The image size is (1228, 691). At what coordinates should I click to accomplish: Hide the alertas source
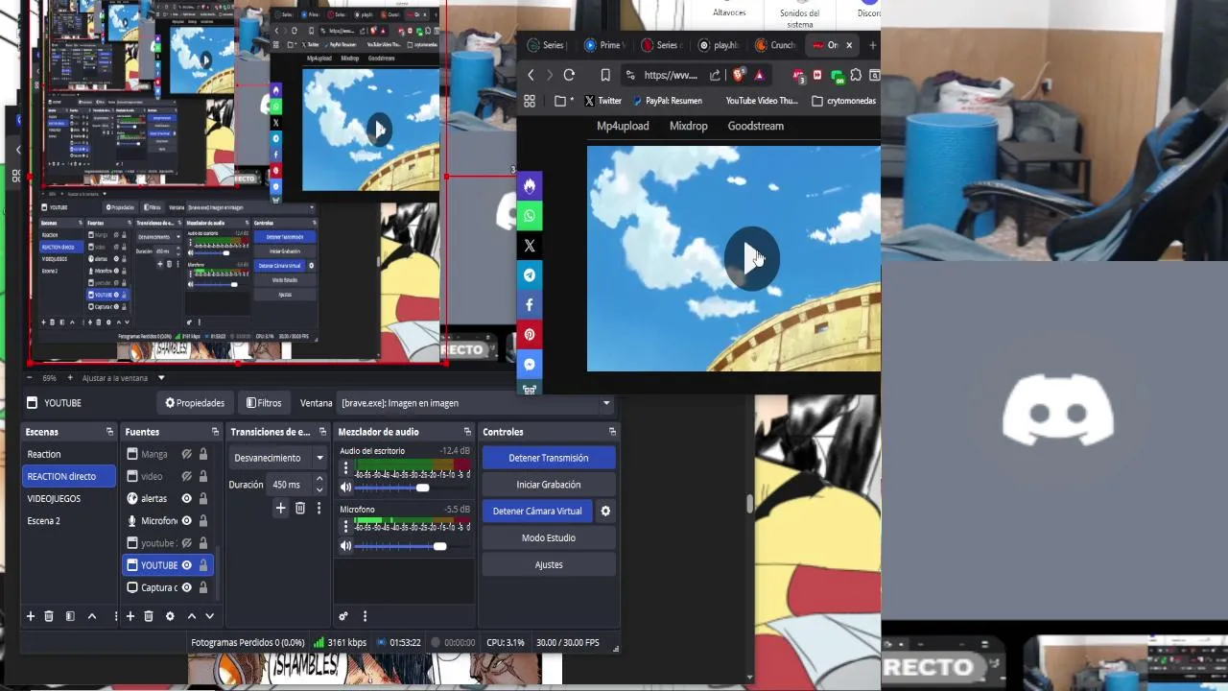(x=187, y=498)
